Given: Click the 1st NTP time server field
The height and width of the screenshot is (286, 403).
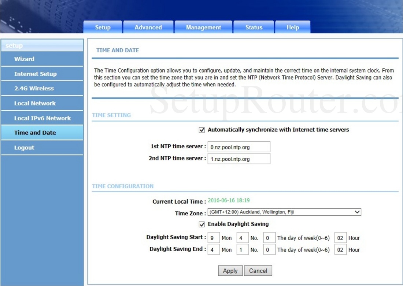Looking at the screenshot, I should (239, 147).
